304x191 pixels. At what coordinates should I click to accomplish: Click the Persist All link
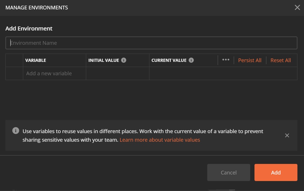pyautogui.click(x=250, y=60)
